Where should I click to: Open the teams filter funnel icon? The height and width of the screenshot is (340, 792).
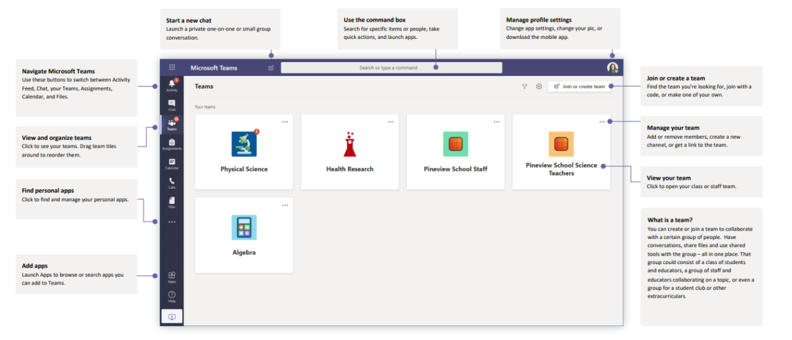click(525, 86)
